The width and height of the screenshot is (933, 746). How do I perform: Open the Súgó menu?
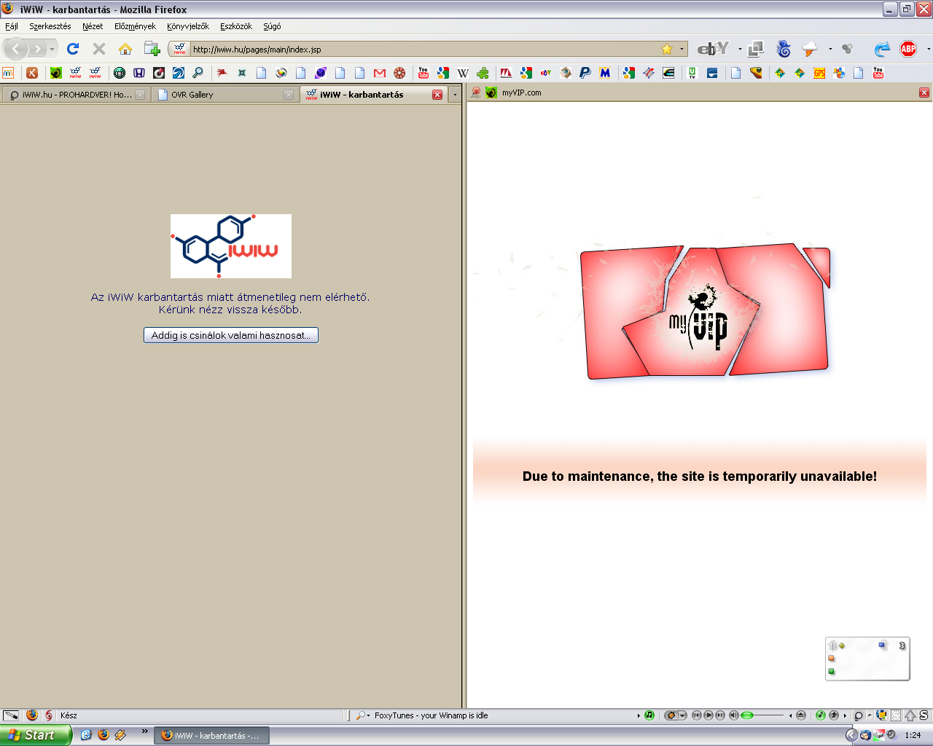272,26
